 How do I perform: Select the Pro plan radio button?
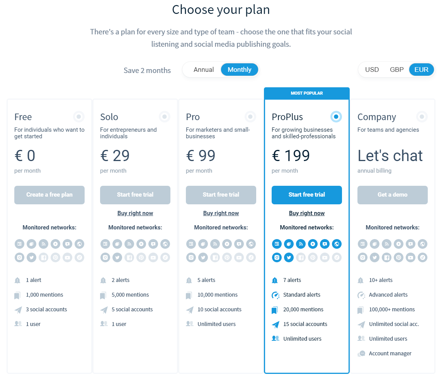(x=250, y=117)
